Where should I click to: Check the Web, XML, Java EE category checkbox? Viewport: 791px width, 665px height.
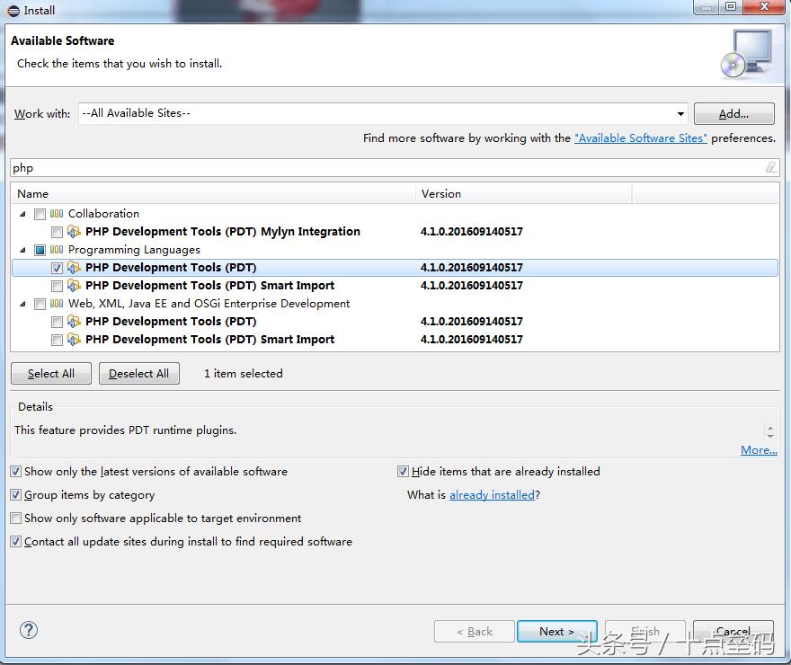pyautogui.click(x=40, y=304)
